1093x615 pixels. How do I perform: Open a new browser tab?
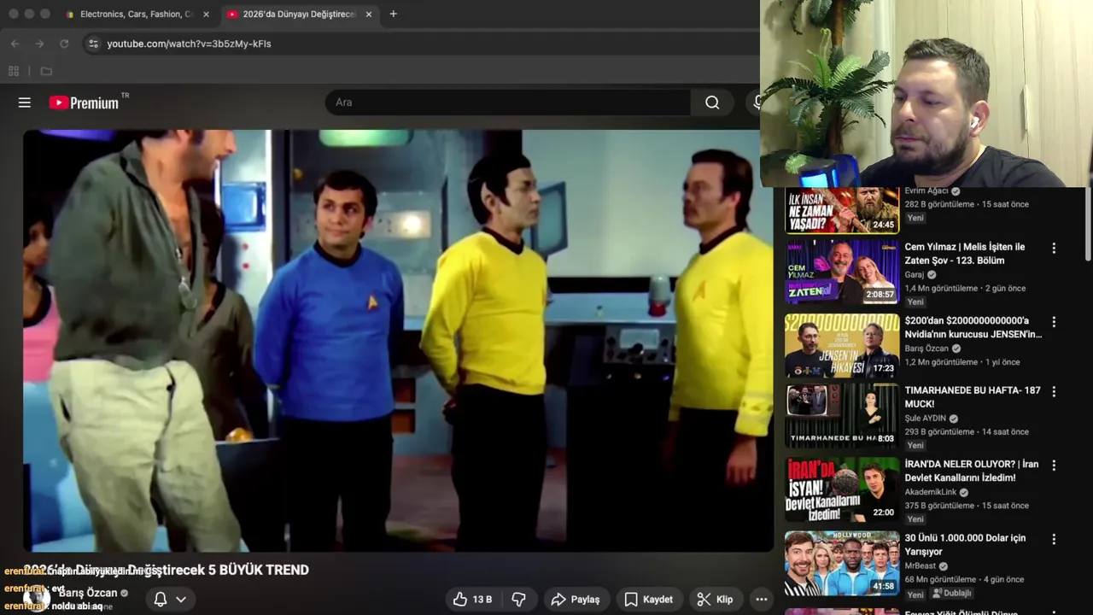point(394,15)
